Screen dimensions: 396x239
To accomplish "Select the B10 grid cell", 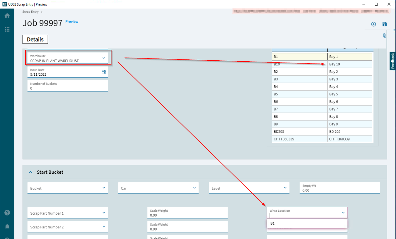I will point(300,64).
